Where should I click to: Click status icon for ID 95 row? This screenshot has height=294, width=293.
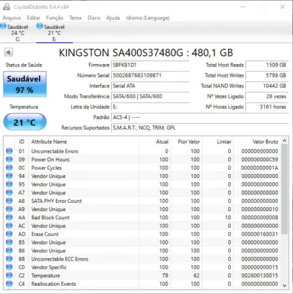[x=9, y=184]
